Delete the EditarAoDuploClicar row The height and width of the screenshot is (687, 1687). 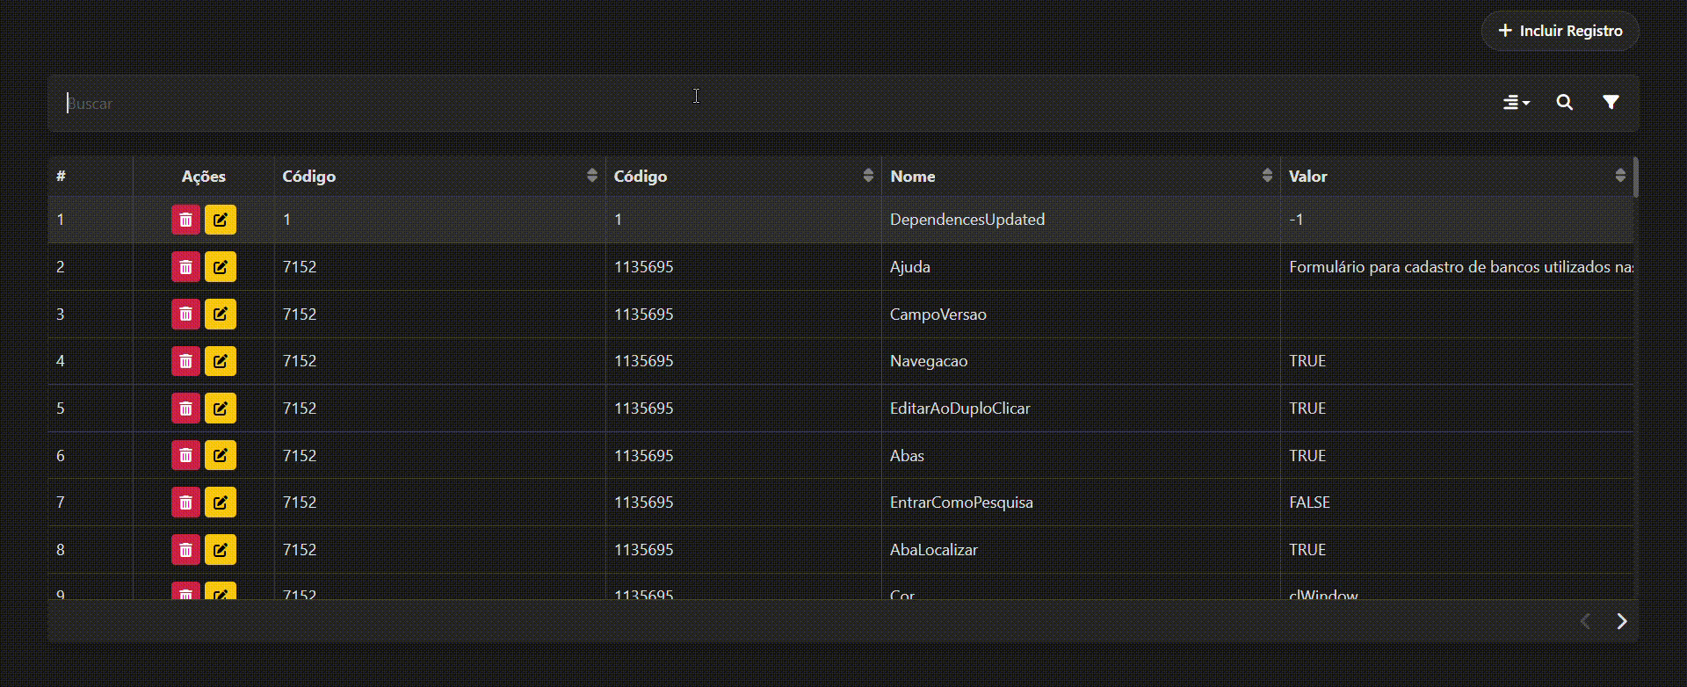point(185,409)
